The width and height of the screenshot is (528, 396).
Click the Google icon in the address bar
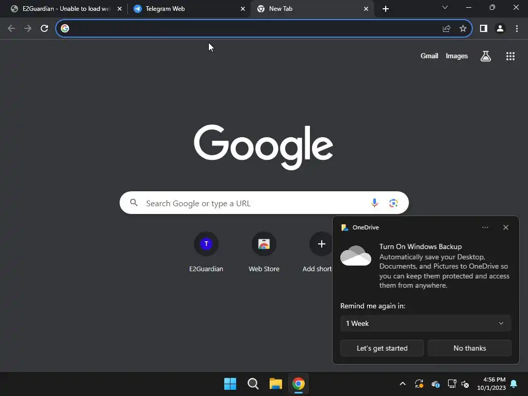tap(65, 28)
